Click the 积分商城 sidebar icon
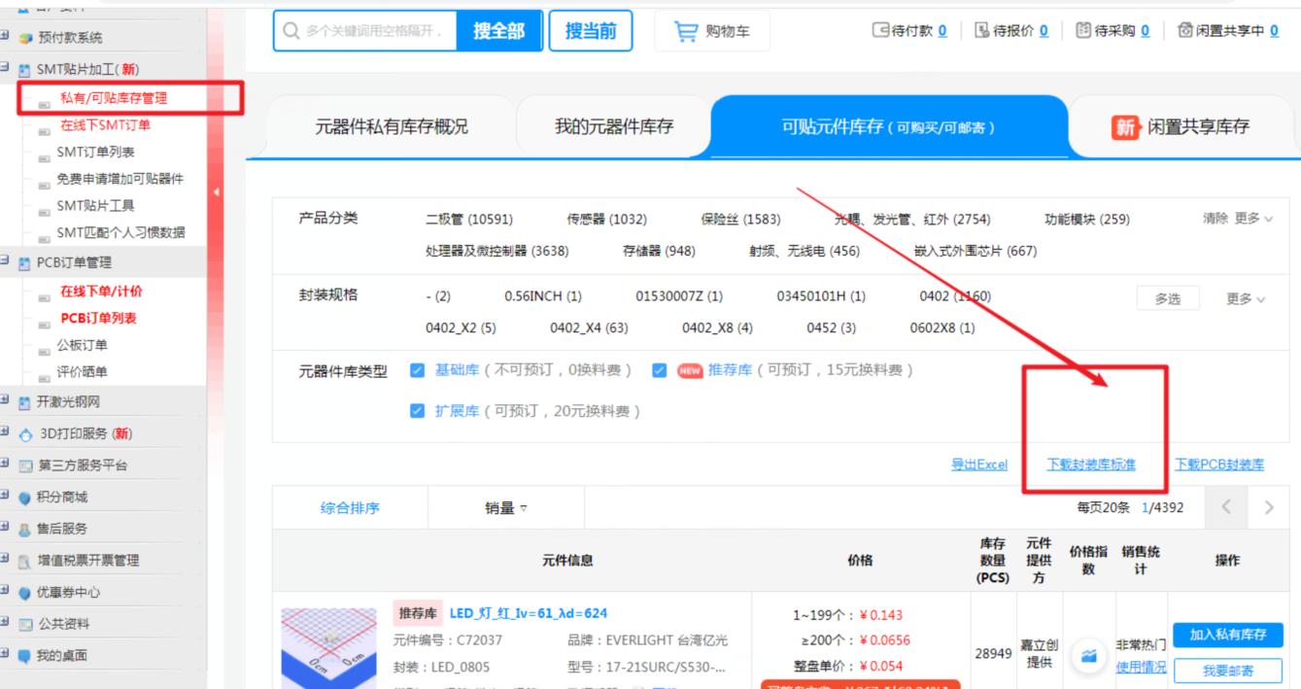The image size is (1301, 689). point(25,498)
